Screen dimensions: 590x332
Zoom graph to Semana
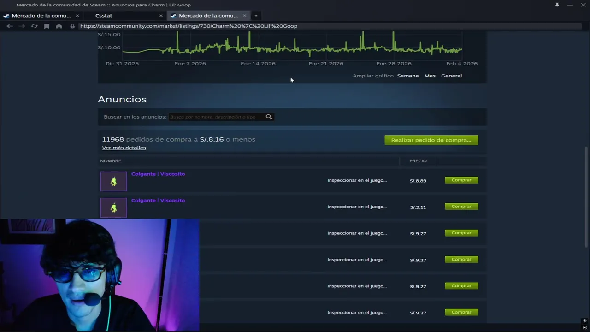coord(408,76)
